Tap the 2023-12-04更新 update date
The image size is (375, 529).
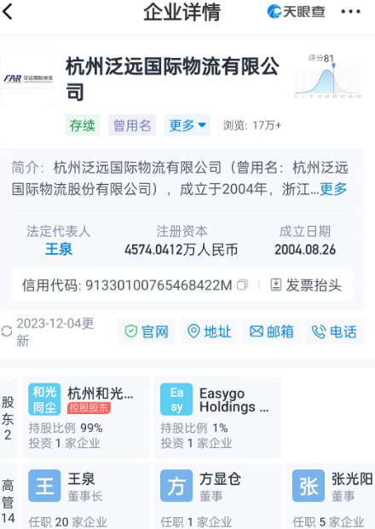point(55,332)
